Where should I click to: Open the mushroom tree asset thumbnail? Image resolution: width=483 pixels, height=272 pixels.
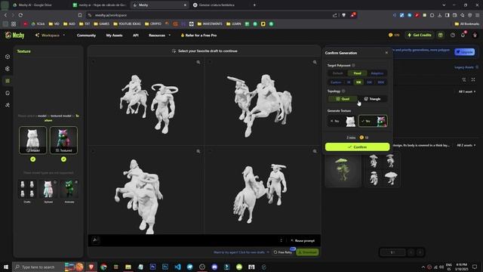(343, 169)
